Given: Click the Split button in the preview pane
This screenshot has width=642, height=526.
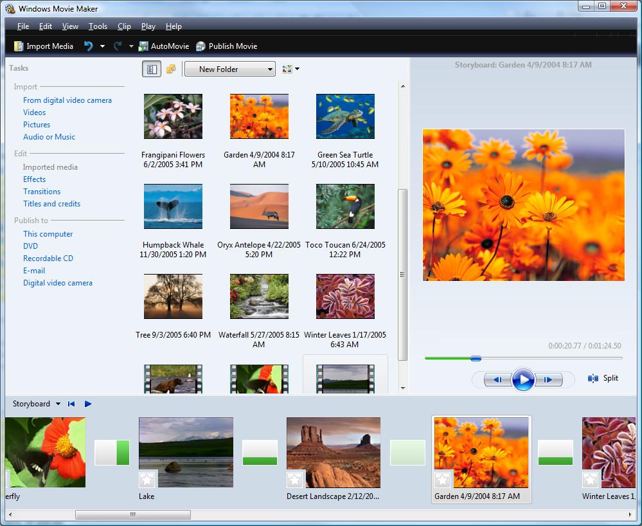Looking at the screenshot, I should (603, 378).
